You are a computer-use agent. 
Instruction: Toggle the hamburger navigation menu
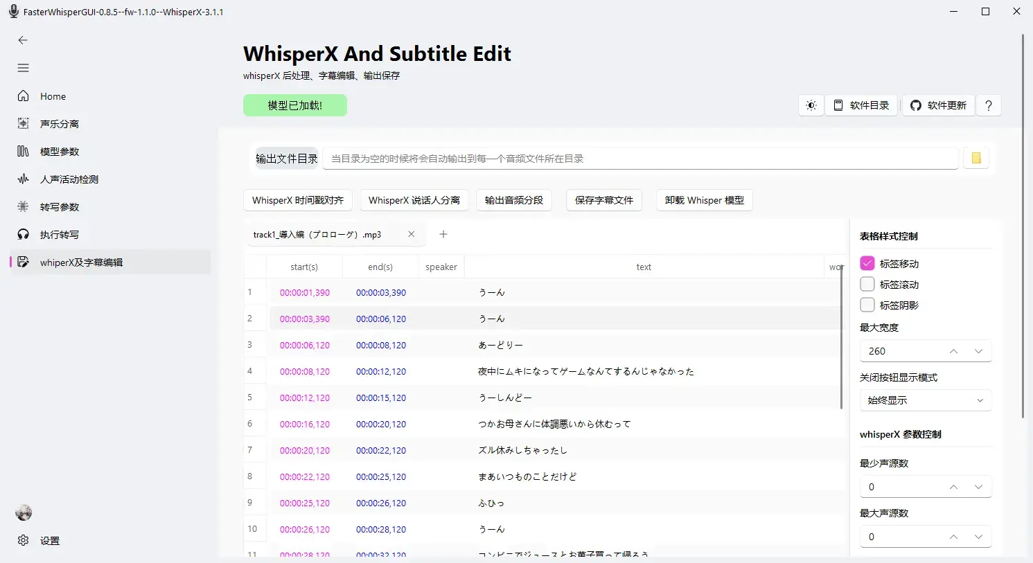(x=23, y=68)
